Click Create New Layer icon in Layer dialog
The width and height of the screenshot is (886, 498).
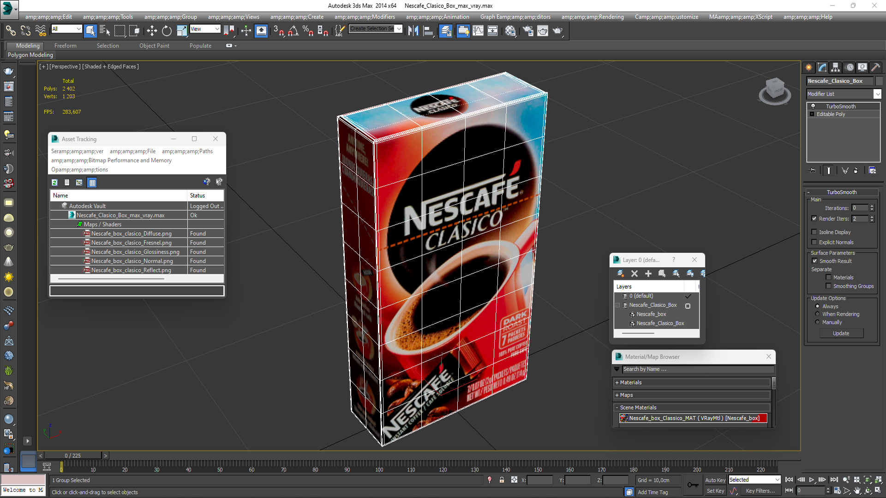pos(620,273)
